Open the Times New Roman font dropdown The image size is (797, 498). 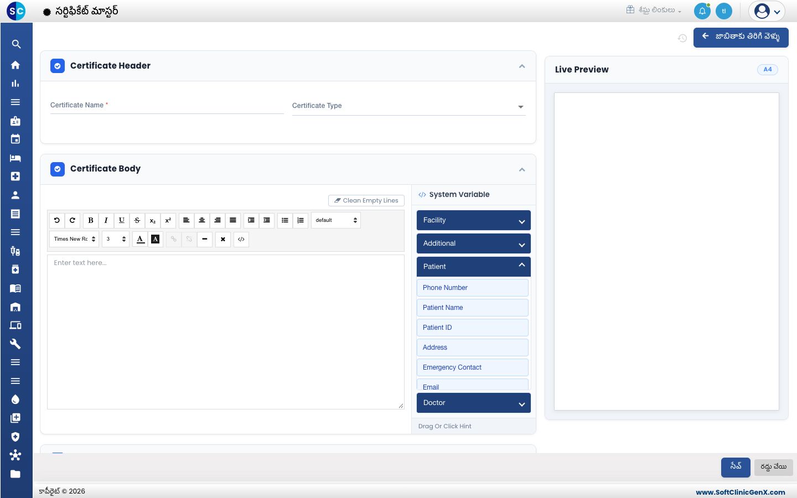(x=74, y=239)
